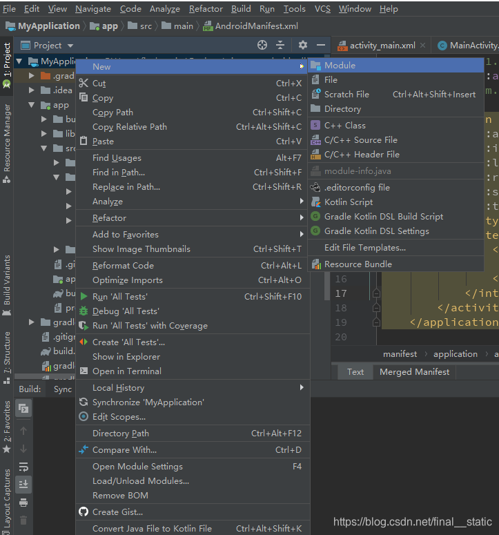The image size is (499, 535).
Task: Collapse the app folder
Action: click(x=32, y=105)
